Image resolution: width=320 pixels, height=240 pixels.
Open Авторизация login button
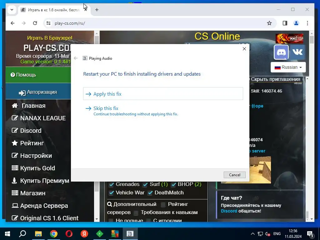(38, 92)
